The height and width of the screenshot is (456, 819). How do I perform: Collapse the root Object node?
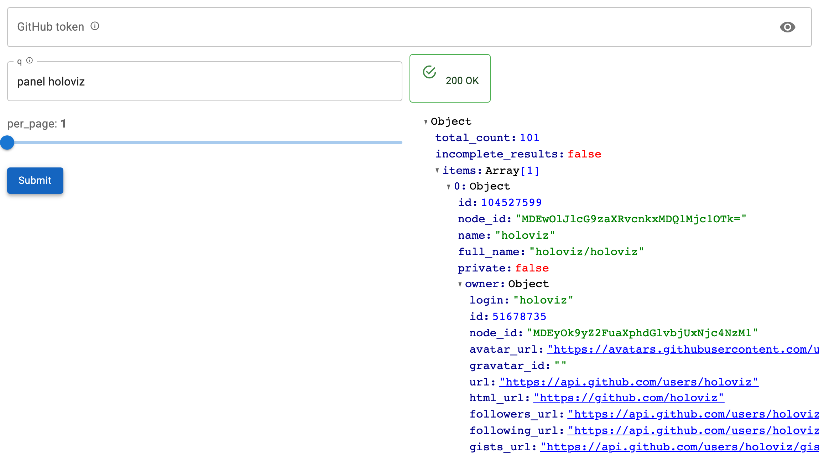point(426,122)
